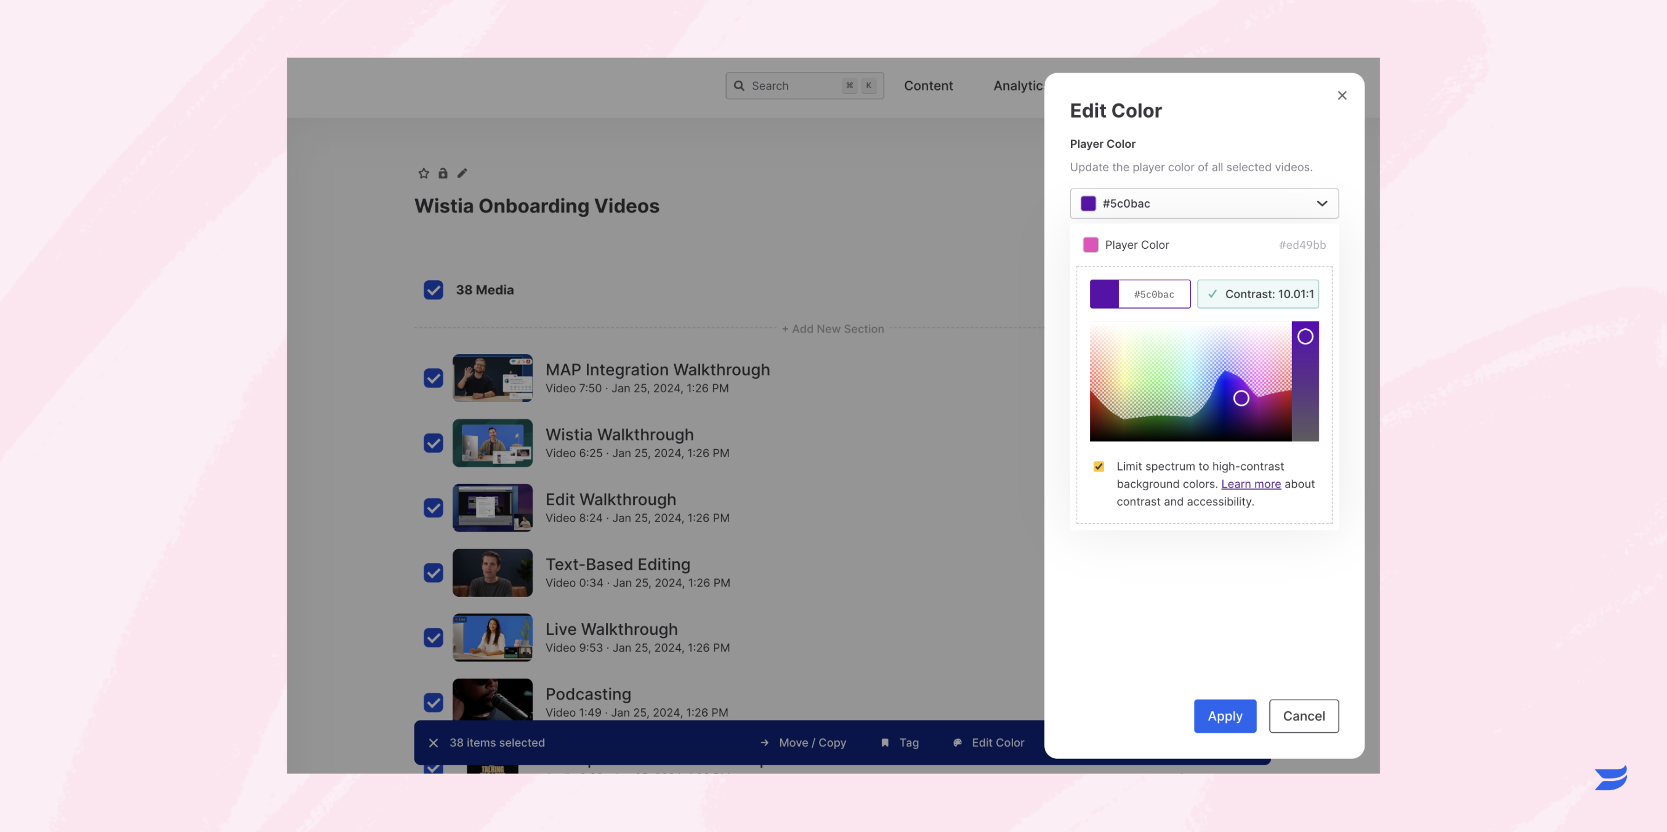Click Tag in the selection bar
Screen dimensions: 1667x832
(x=908, y=743)
